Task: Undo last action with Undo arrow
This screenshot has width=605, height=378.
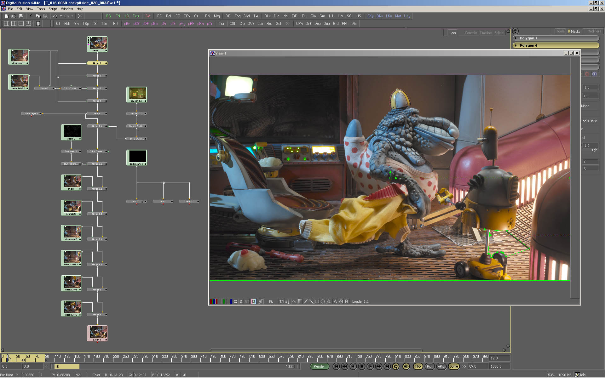Action: click(55, 16)
